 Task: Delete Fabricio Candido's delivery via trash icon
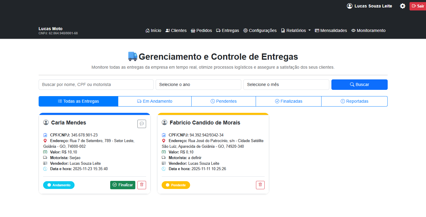(x=260, y=185)
